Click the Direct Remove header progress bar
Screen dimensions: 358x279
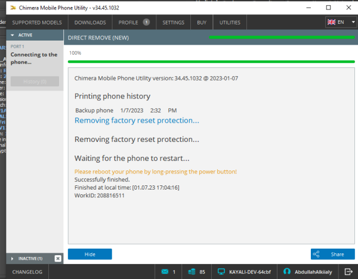[282, 37]
